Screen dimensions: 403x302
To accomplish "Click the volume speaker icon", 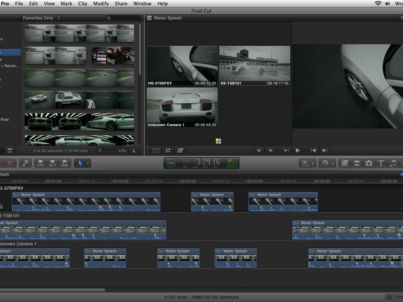I will point(388,4).
